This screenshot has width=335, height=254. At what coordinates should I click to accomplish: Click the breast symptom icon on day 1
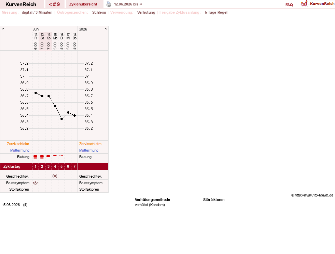36,183
